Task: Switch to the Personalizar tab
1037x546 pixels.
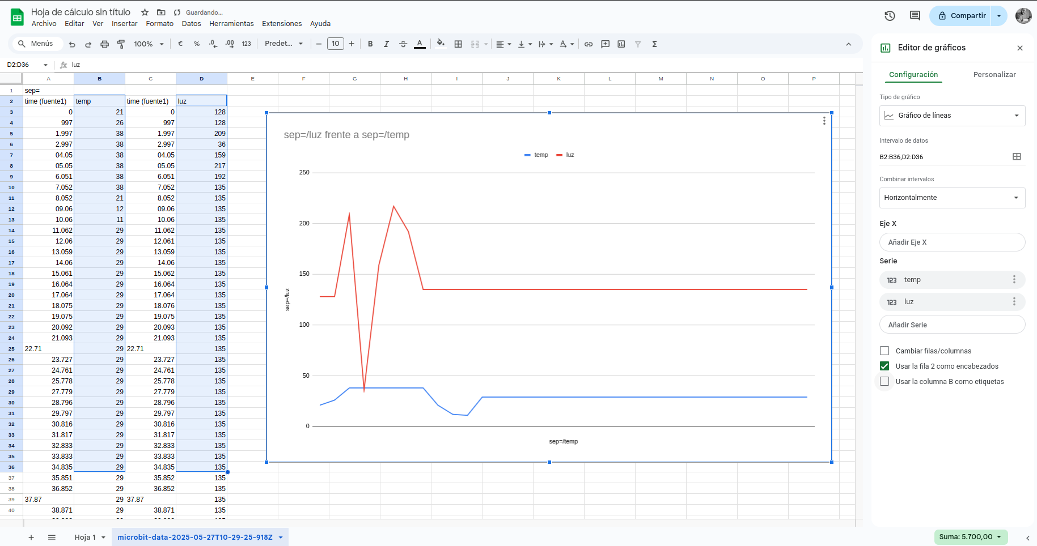Action: point(994,74)
